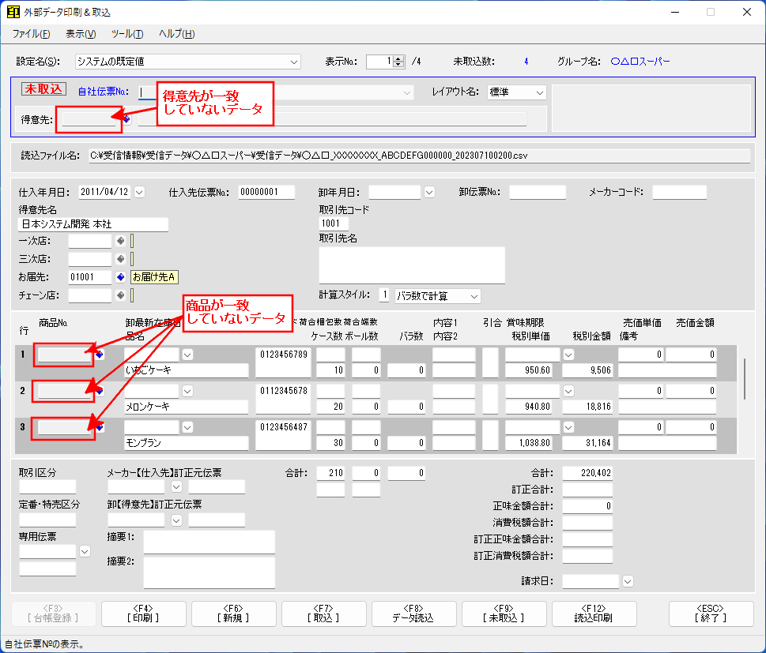Click the F12 読込印刷 button

pos(594,614)
